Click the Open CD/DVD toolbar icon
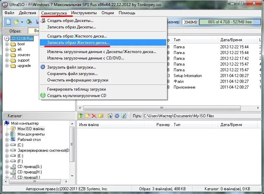 (x=29, y=22)
